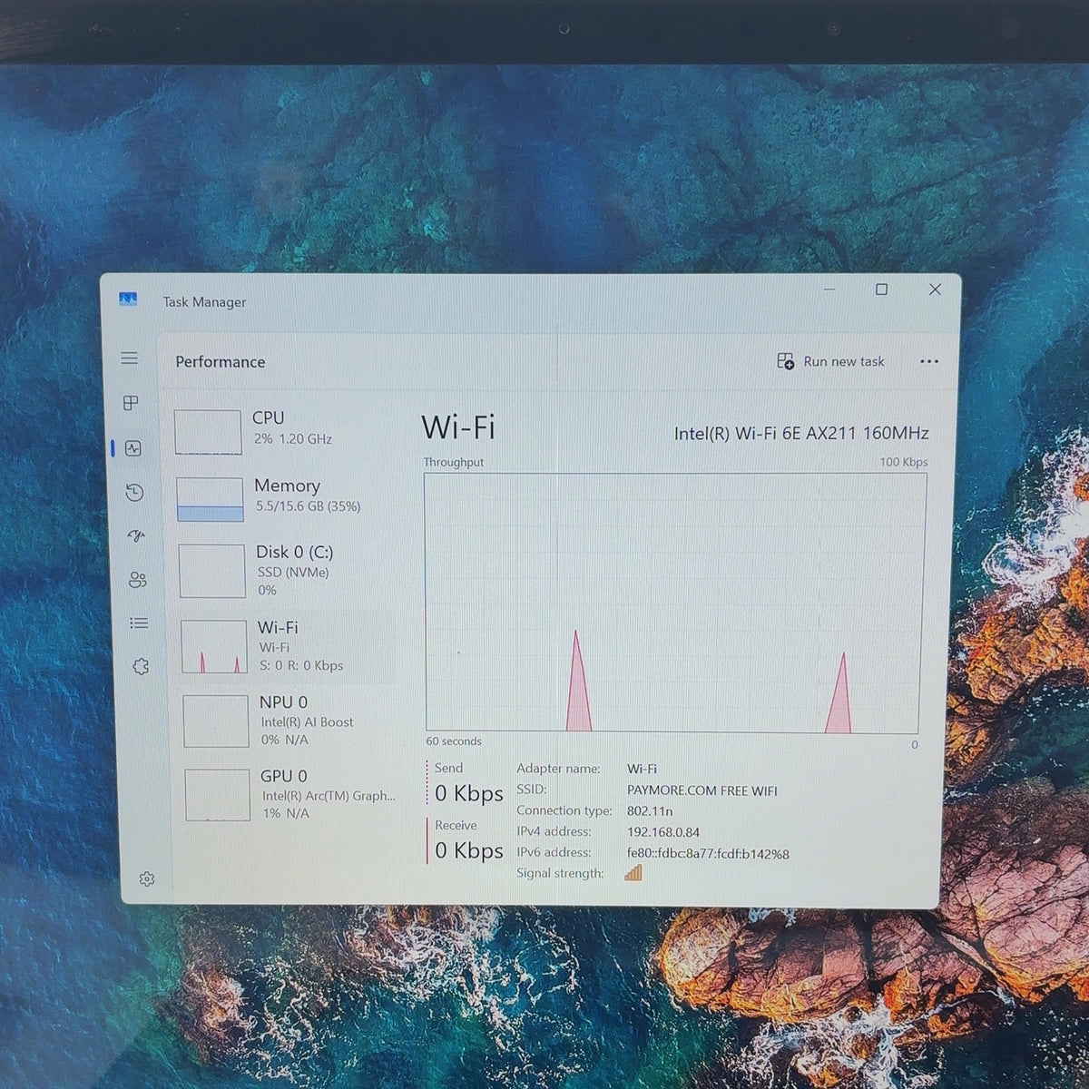Screen dimensions: 1089x1089
Task: Click the Wi-Fi throughput graph
Action: coord(673,603)
